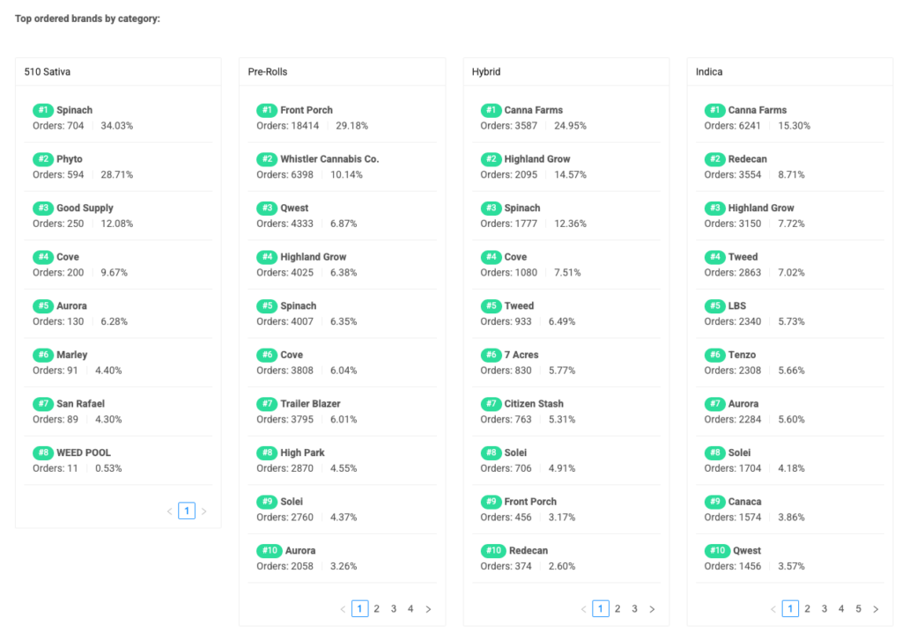Viewport: 902px width, 632px height.
Task: Select page 1 in Pre-Rolls pagination
Action: 360,608
